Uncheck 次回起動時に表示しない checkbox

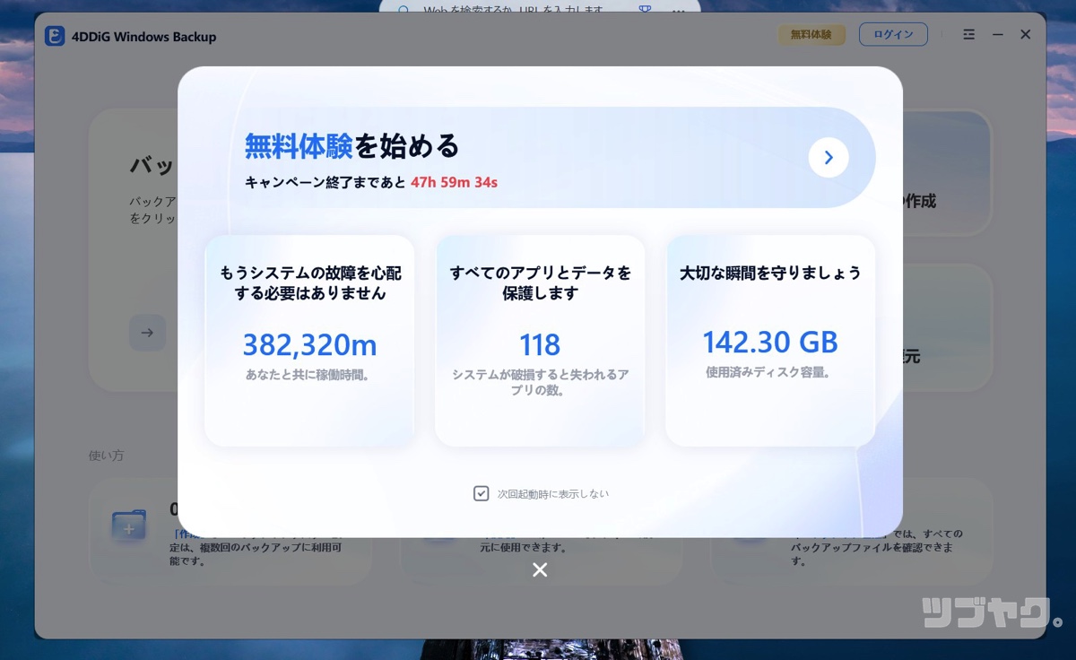(482, 493)
